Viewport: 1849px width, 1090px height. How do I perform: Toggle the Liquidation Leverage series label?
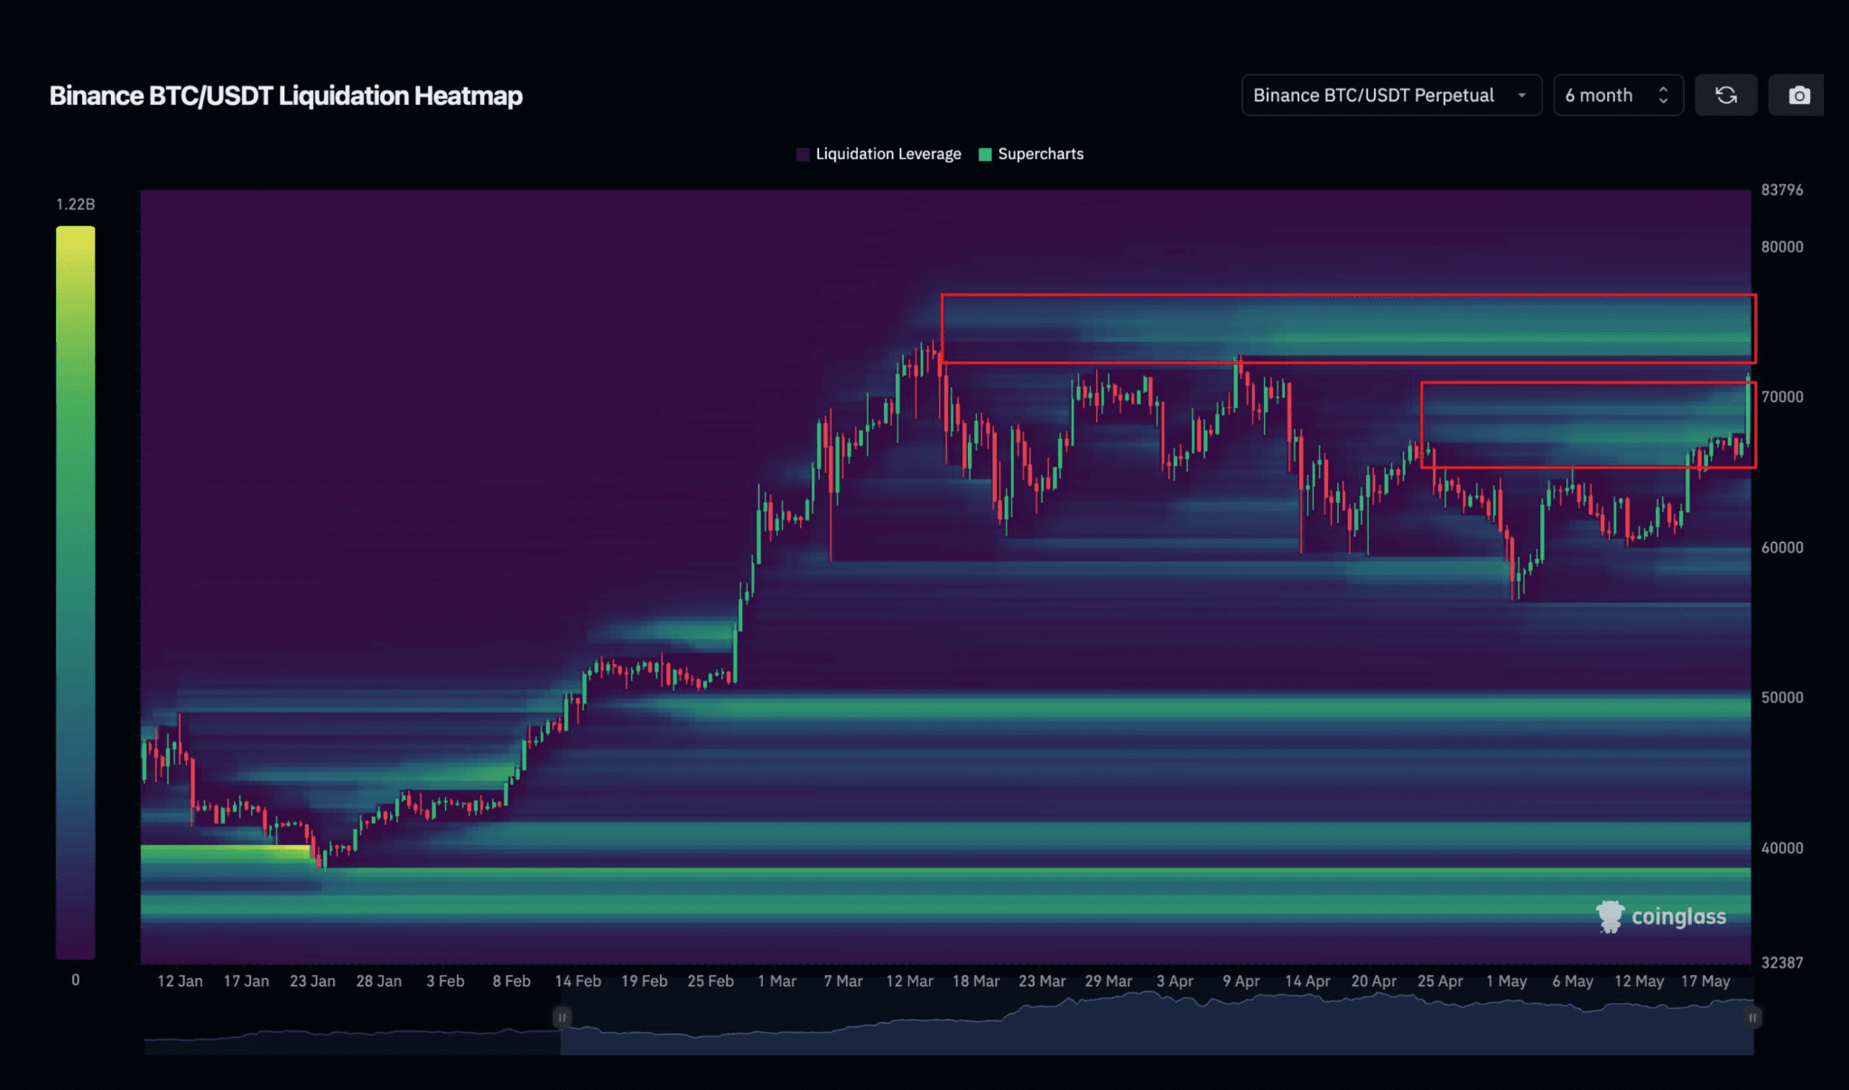click(x=887, y=154)
